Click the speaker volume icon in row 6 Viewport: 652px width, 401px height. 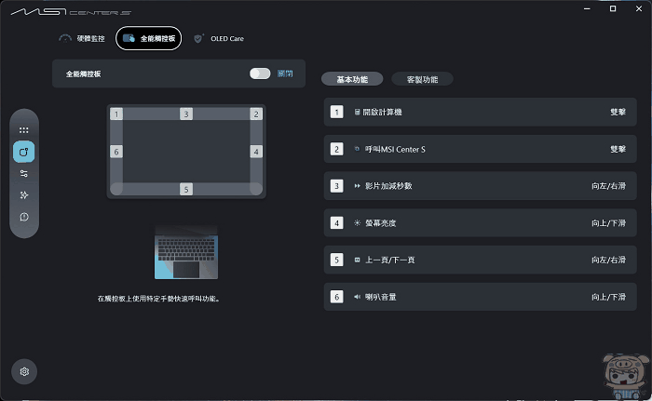coord(356,297)
